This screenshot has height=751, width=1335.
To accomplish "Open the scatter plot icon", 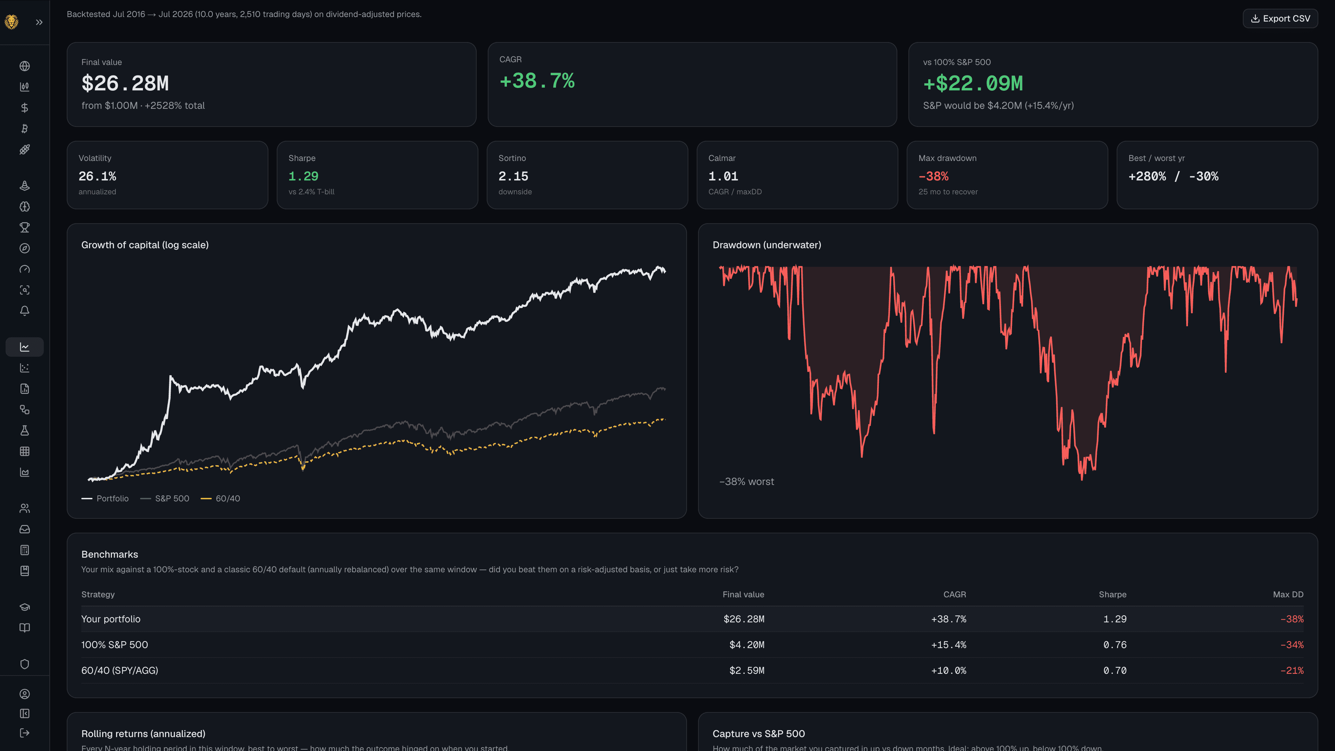I will (24, 368).
